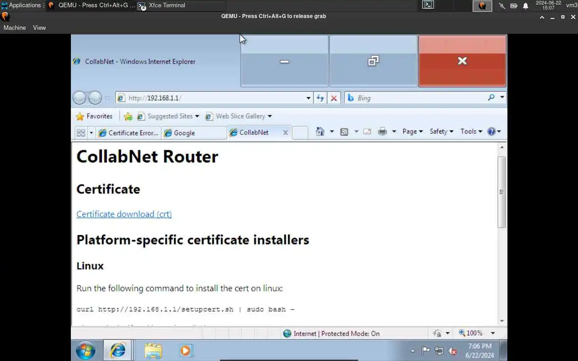Expand the Print options dropdown arrow

coord(394,131)
